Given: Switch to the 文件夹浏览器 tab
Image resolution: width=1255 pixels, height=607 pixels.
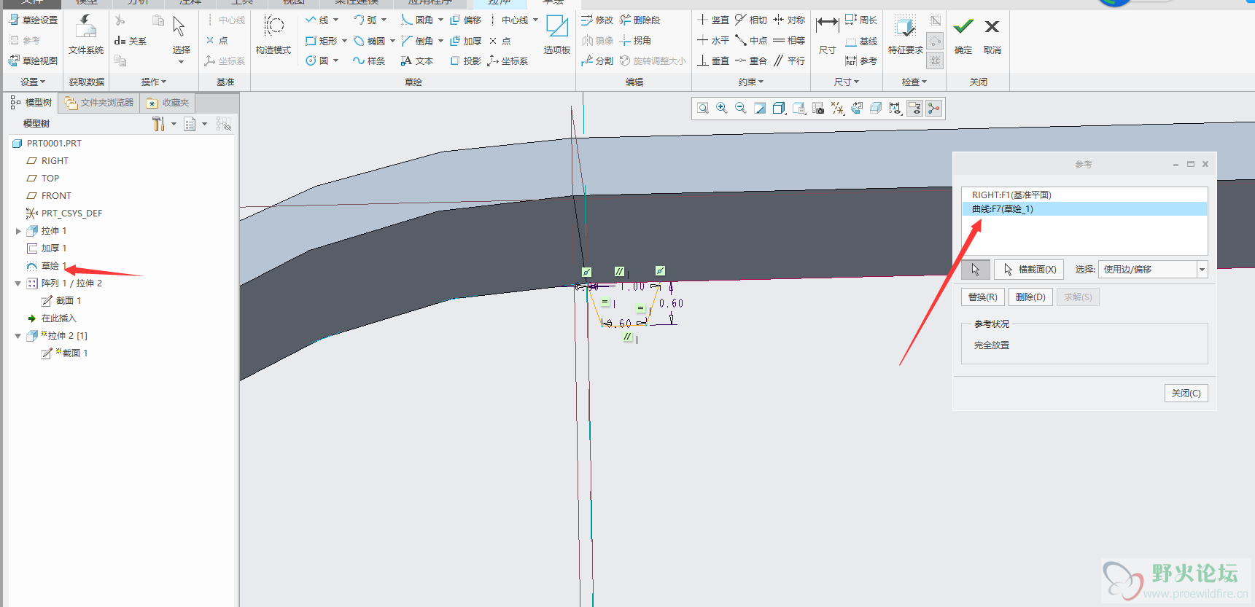Looking at the screenshot, I should [100, 103].
